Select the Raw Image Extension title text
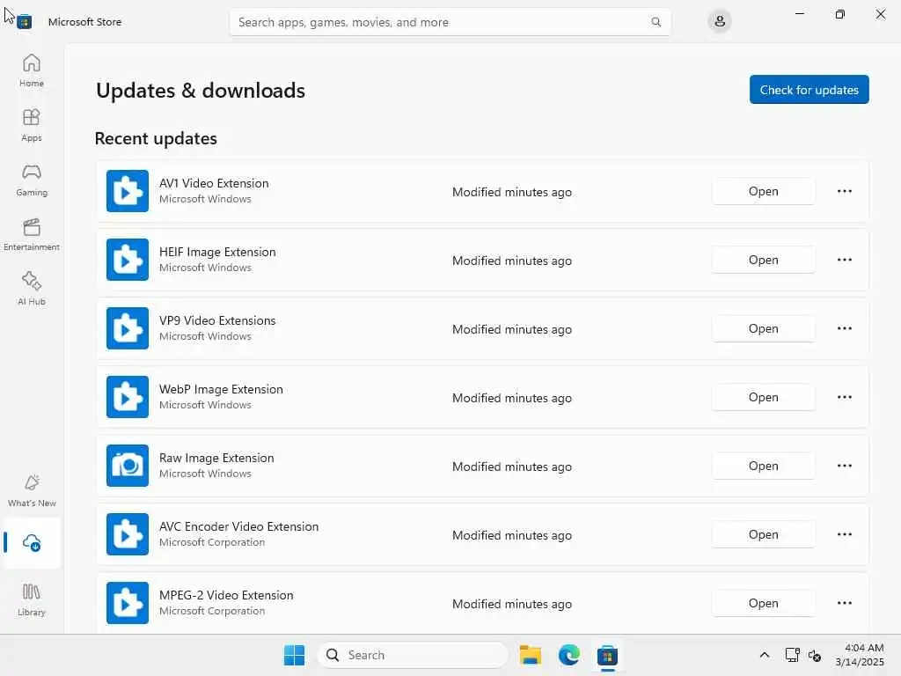This screenshot has width=901, height=676. click(216, 458)
